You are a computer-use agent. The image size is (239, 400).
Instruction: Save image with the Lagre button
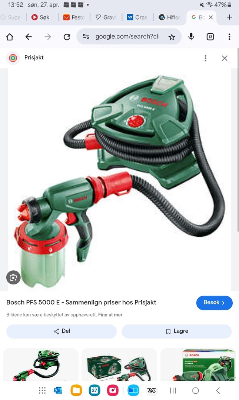[177, 331]
